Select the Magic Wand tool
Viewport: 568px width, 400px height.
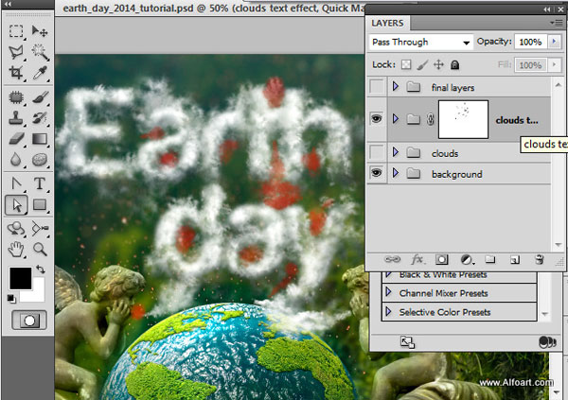pyautogui.click(x=40, y=52)
